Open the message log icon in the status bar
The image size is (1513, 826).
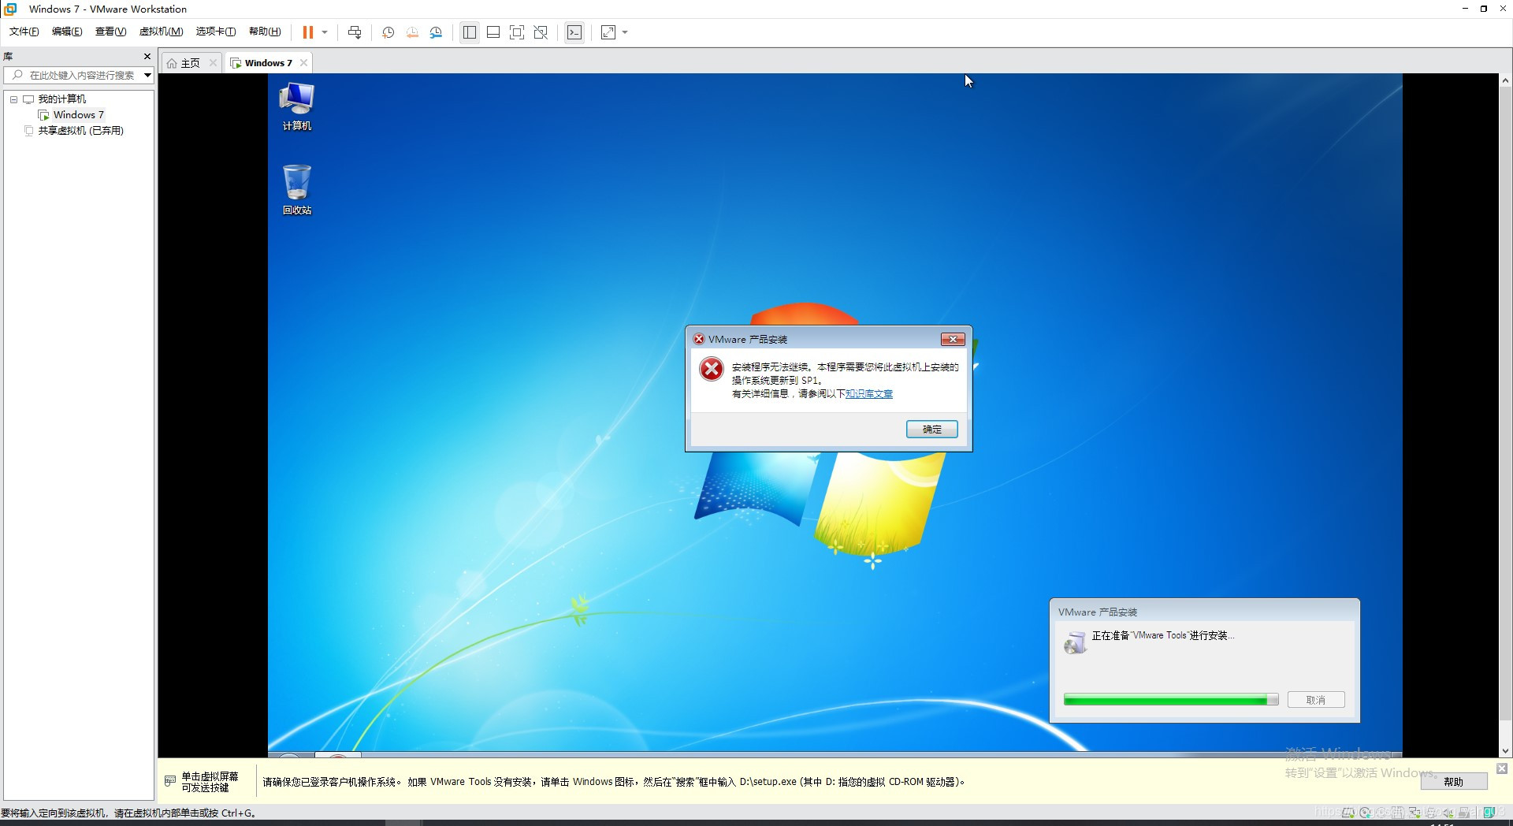1489,813
